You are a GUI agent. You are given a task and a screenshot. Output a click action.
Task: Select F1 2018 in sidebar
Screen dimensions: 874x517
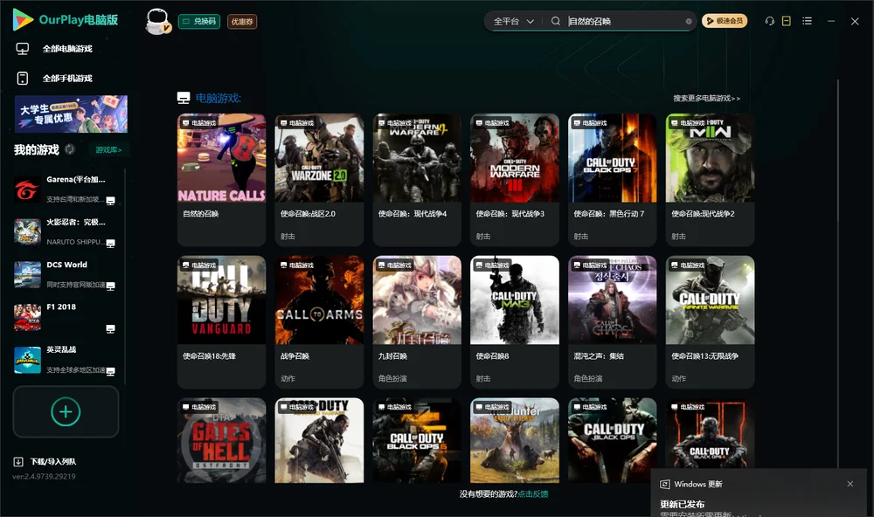pyautogui.click(x=65, y=317)
